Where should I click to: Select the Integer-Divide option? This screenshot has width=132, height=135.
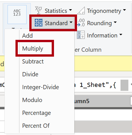[x=40, y=87]
